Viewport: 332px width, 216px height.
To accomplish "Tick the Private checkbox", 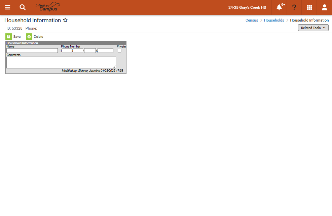I will 119,51.
